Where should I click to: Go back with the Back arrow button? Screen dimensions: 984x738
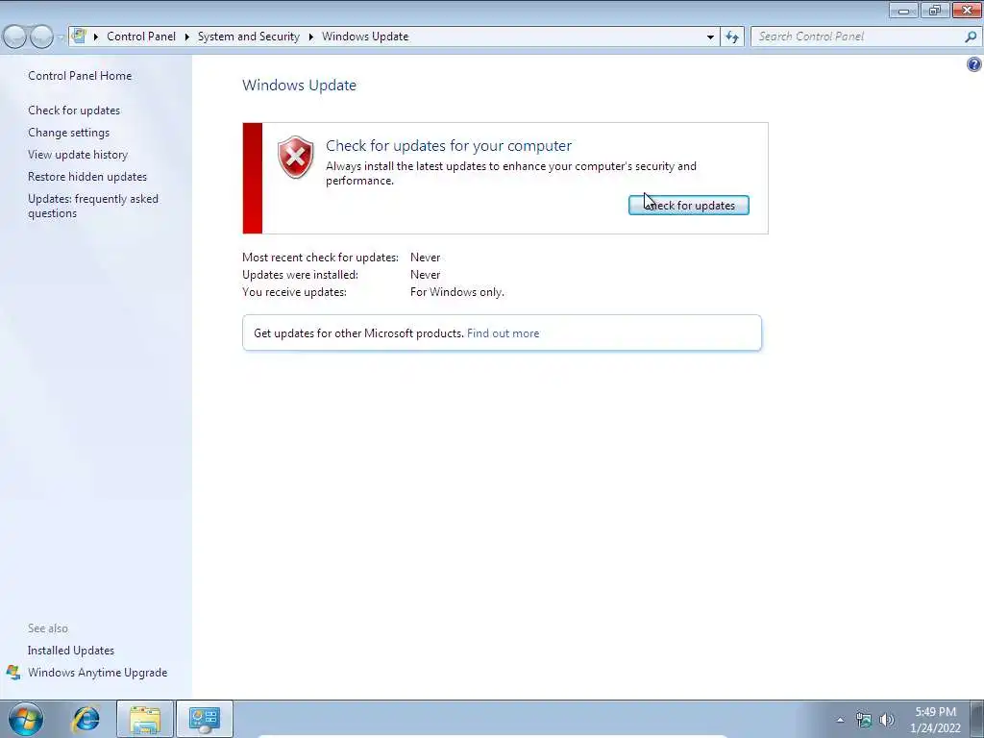click(x=15, y=37)
